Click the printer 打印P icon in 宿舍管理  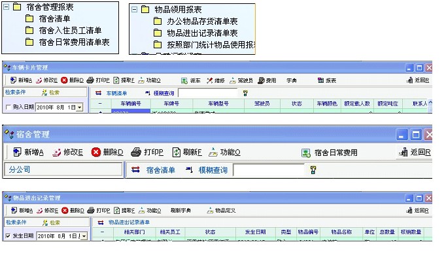pyautogui.click(x=136, y=153)
